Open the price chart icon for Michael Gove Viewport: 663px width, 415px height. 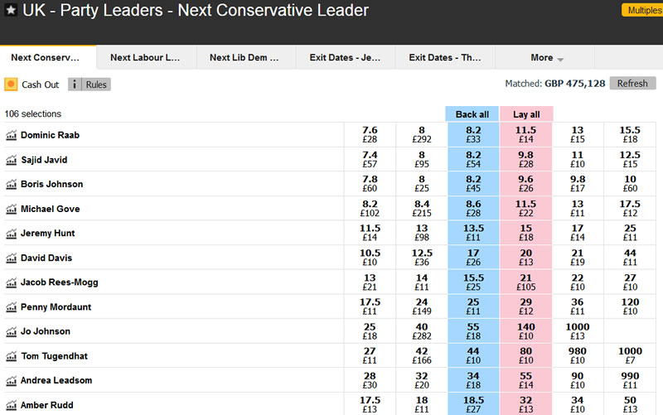pos(12,209)
